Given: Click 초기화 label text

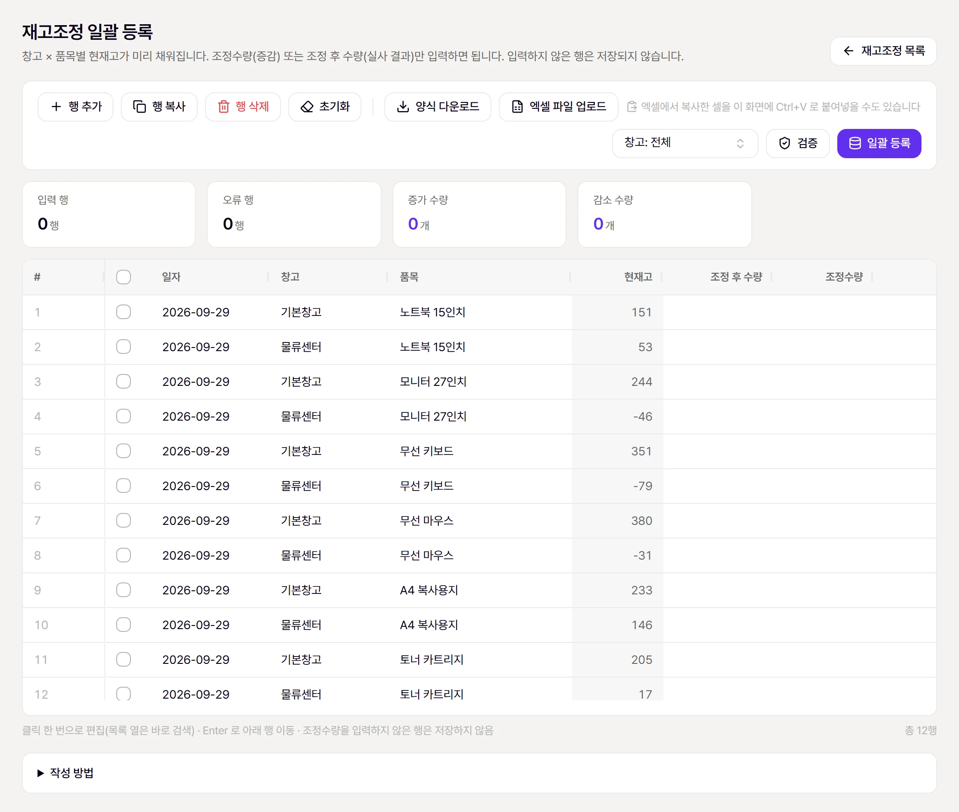Looking at the screenshot, I should [335, 107].
